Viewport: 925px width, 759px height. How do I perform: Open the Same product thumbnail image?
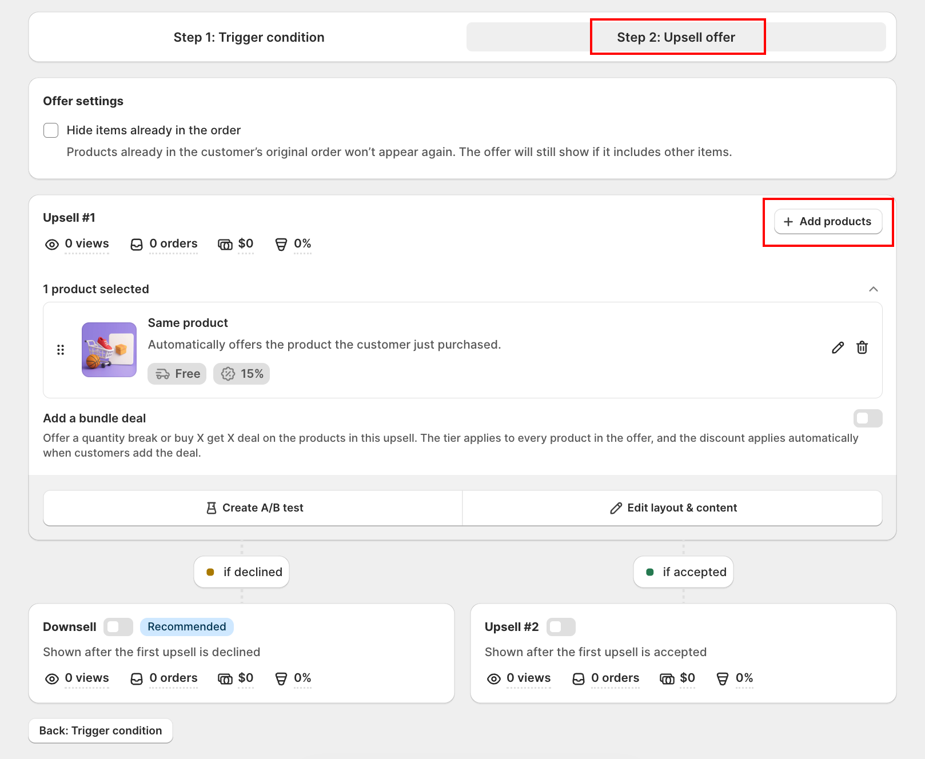click(x=109, y=350)
